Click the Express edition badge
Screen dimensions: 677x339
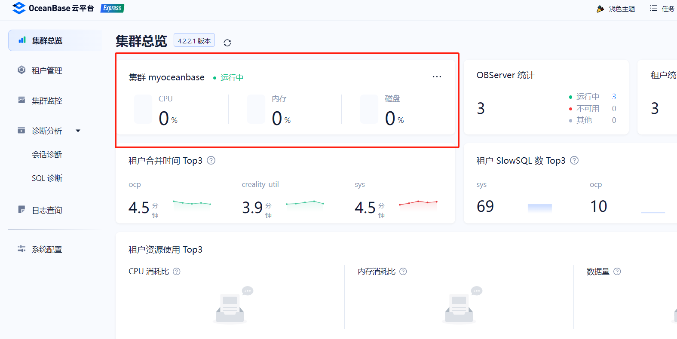(112, 8)
